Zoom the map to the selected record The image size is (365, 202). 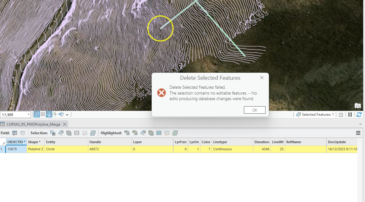click(x=61, y=133)
